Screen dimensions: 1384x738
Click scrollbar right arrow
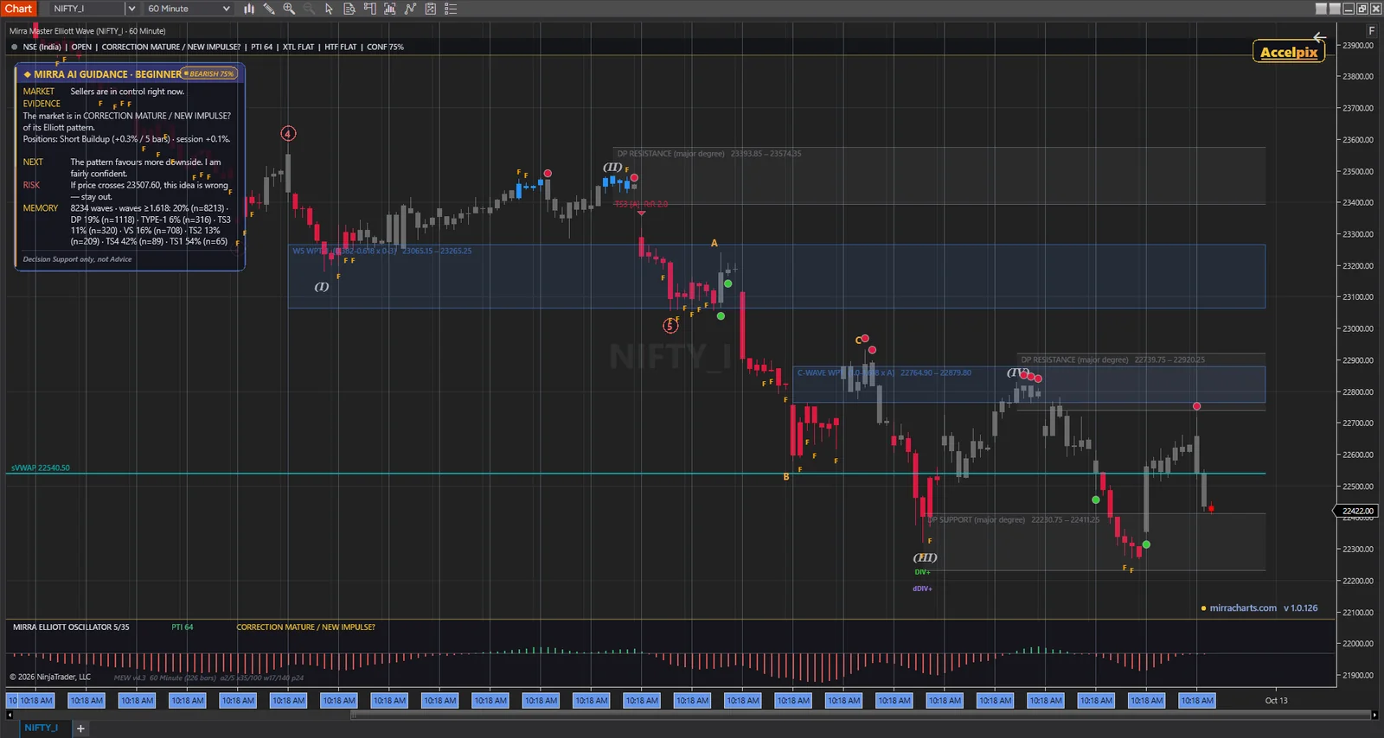click(x=1374, y=715)
